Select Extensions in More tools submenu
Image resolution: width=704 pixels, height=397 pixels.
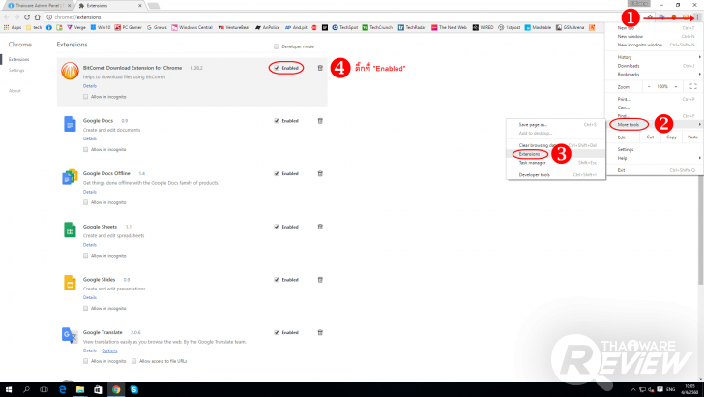[556, 154]
